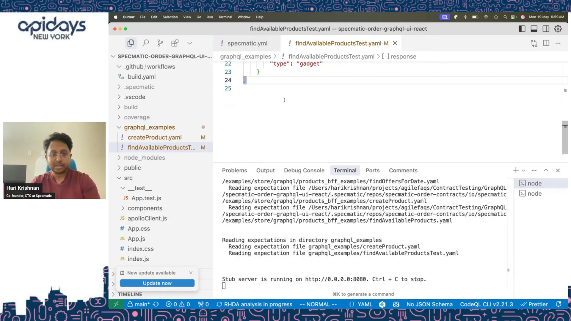The height and width of the screenshot is (321, 571).
Task: Open the Source Control view icon
Action: 160,43
